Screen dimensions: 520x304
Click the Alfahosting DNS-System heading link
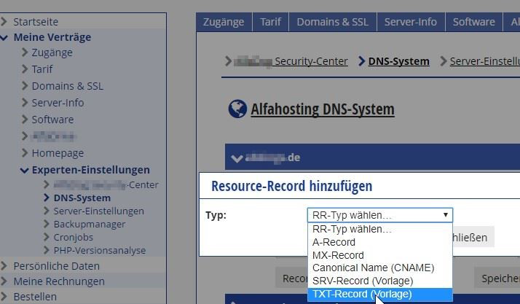(323, 109)
